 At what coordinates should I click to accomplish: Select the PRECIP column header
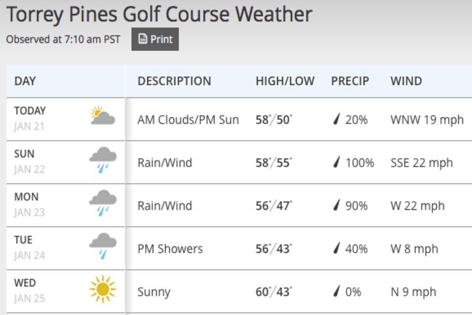350,81
